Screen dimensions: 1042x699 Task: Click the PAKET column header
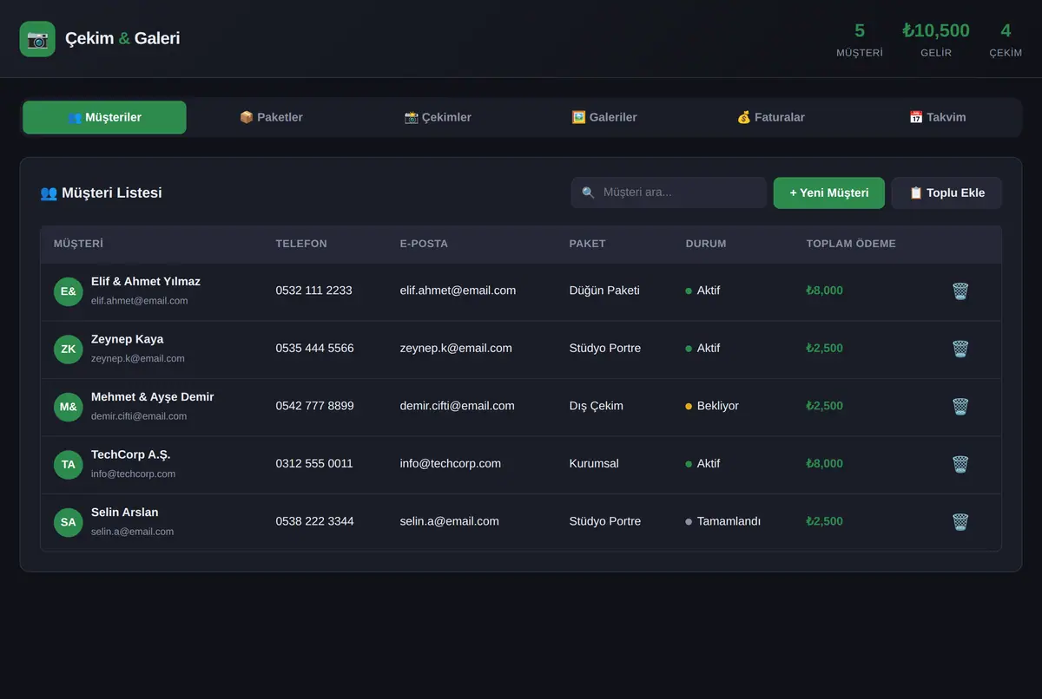588,244
